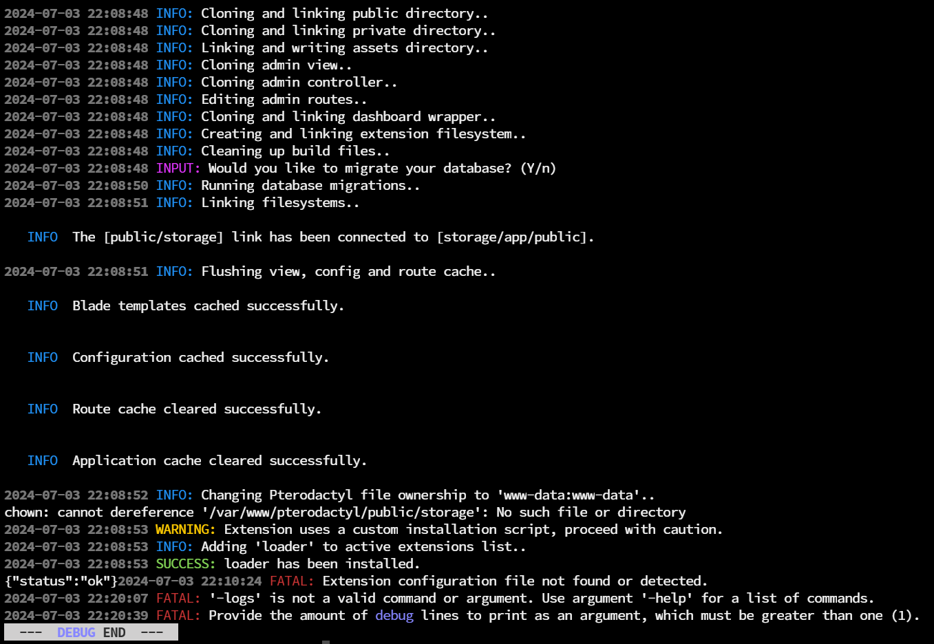Click 'Route cache cleared successfully.' message
The width and height of the screenshot is (934, 644).
coord(197,409)
